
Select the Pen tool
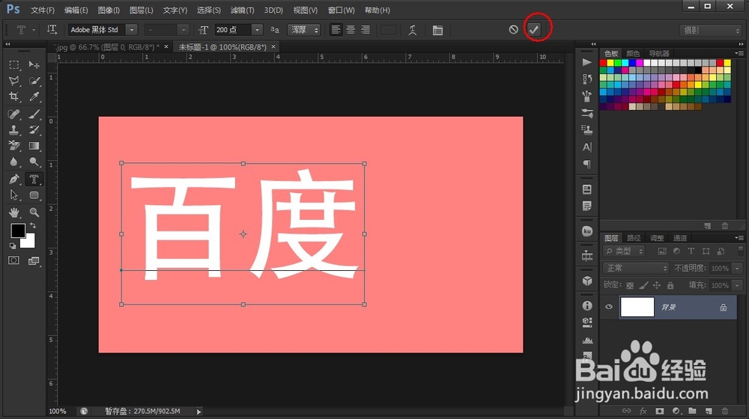[13, 180]
